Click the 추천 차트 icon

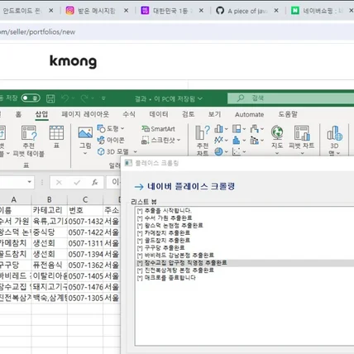point(203,132)
